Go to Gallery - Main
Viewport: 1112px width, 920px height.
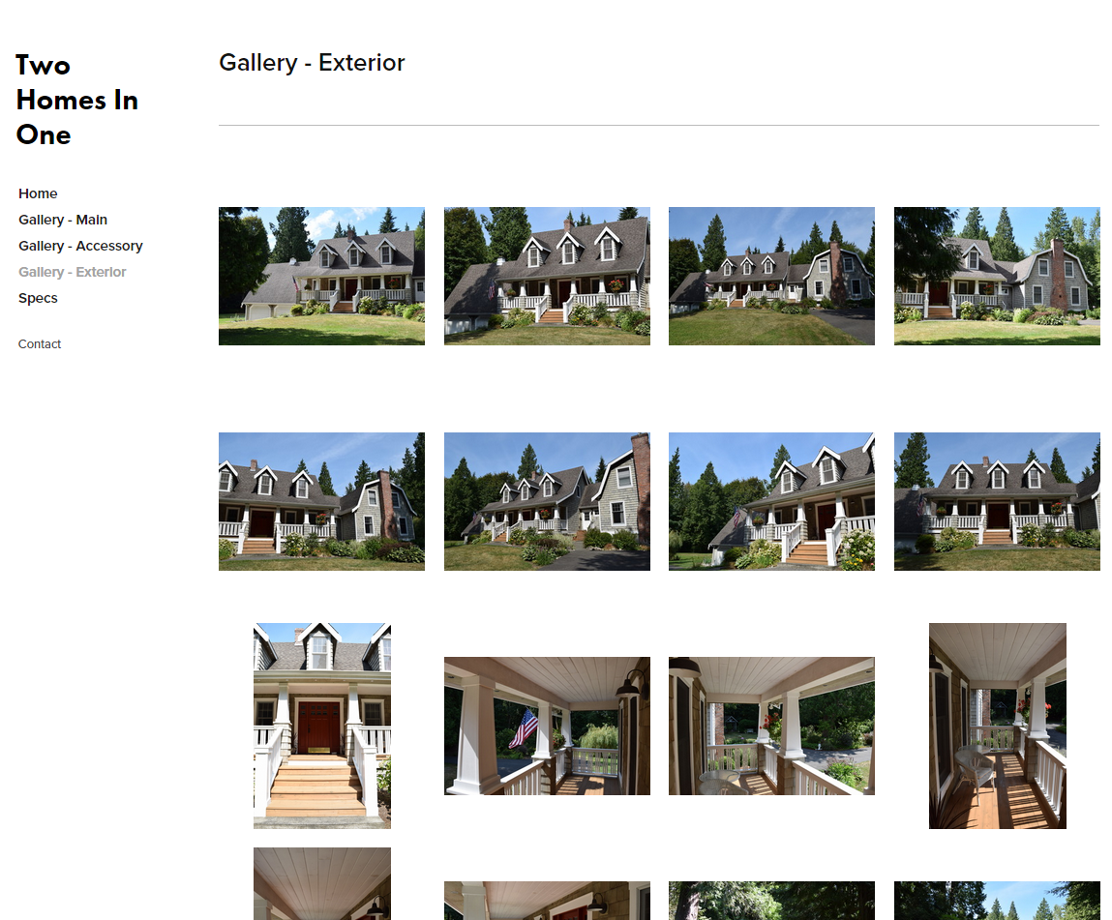pyautogui.click(x=62, y=220)
